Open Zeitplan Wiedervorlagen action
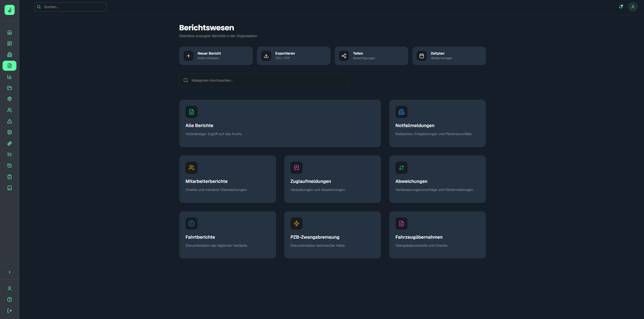This screenshot has height=319, width=644. coord(449,56)
